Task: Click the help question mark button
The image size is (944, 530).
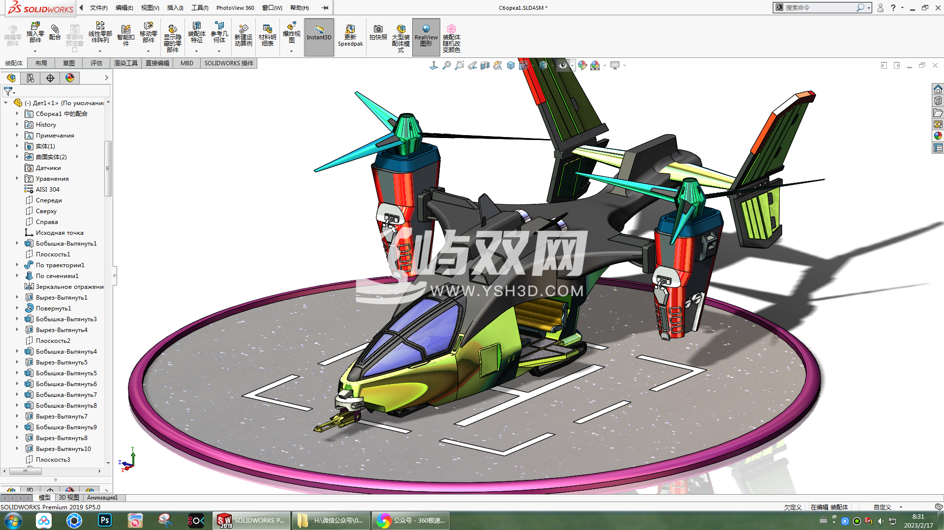Action: [x=893, y=8]
